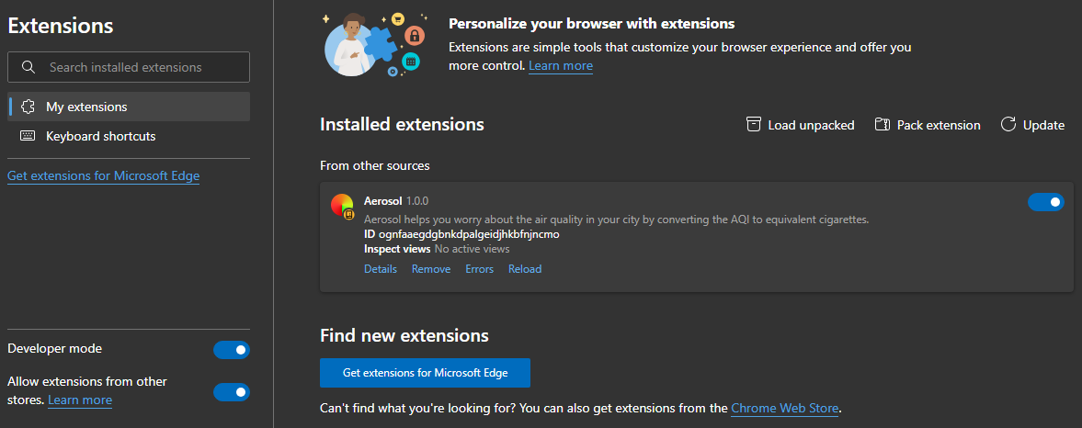Open Aerosol extension Details link

381,269
